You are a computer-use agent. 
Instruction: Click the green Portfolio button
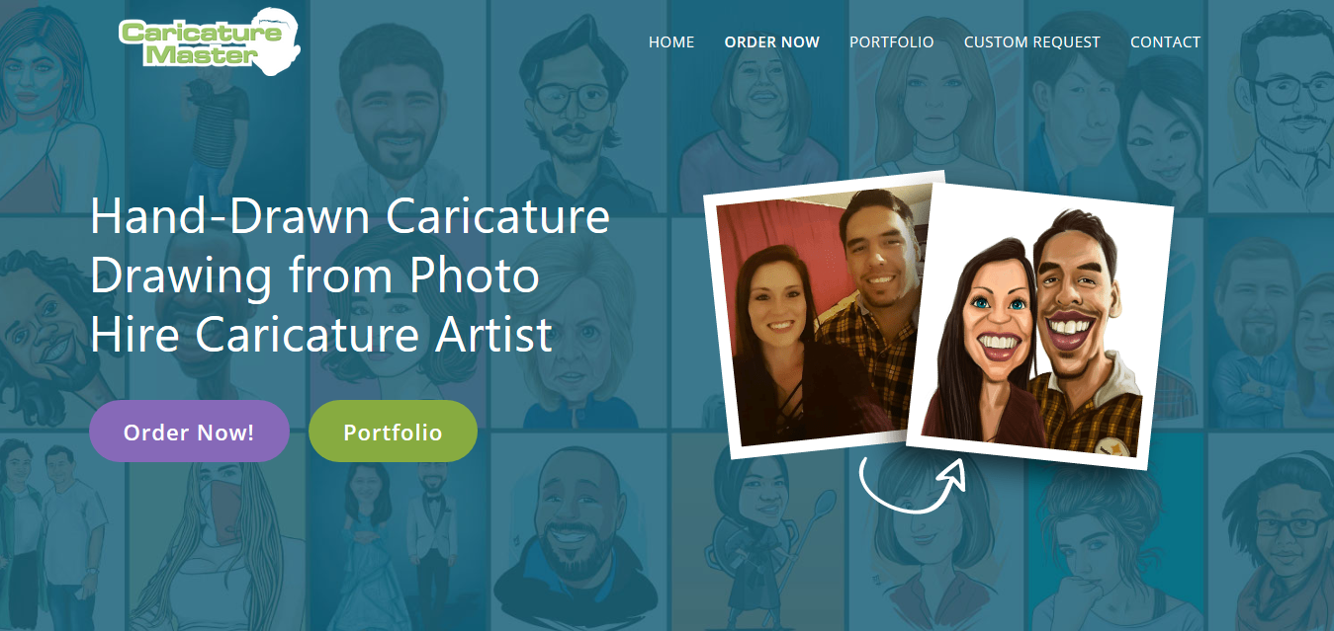[x=393, y=432]
